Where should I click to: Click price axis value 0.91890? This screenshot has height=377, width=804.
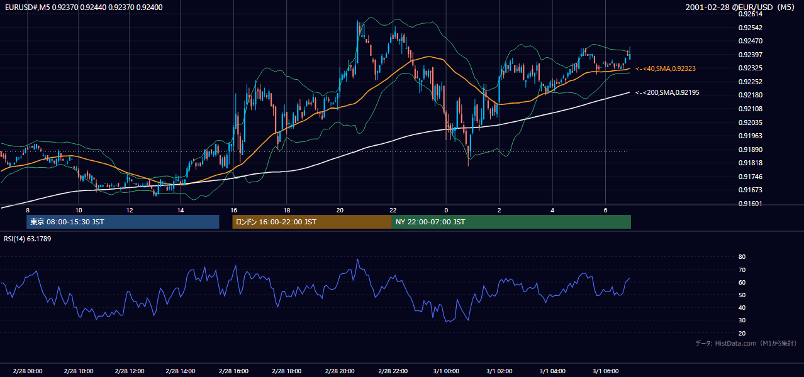pyautogui.click(x=751, y=150)
